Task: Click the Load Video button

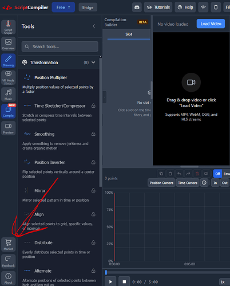Action: click(x=211, y=23)
